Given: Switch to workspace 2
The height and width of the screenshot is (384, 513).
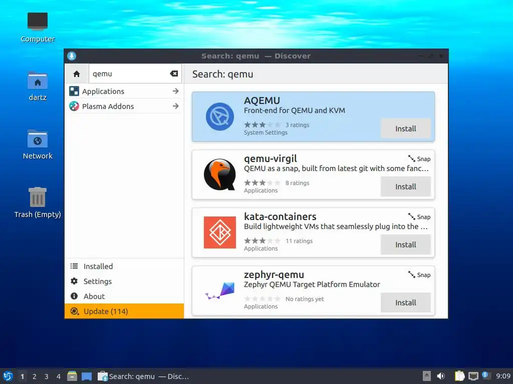Looking at the screenshot, I should (35, 376).
